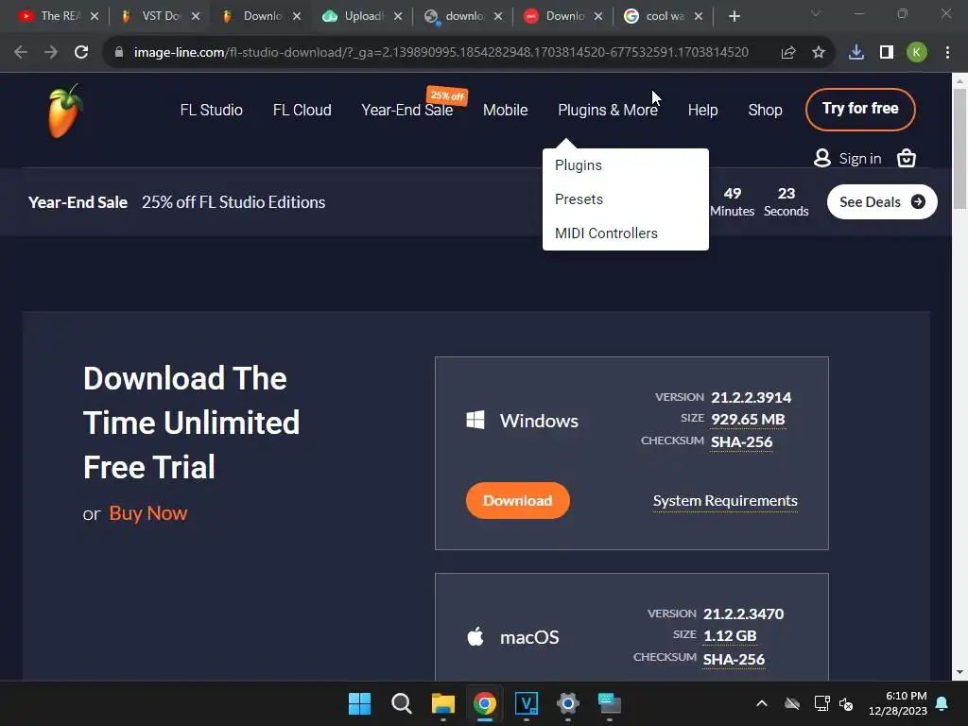This screenshot has height=726, width=968.
Task: Open the shopping basket icon
Action: point(906,159)
